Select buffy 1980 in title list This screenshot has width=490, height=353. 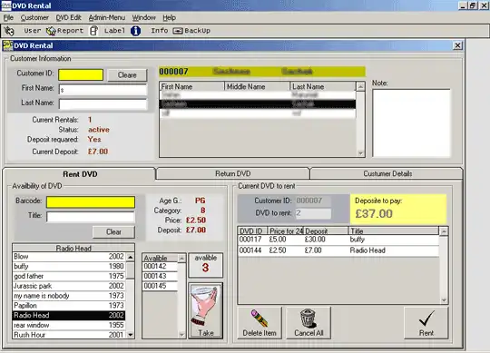[x=69, y=267]
